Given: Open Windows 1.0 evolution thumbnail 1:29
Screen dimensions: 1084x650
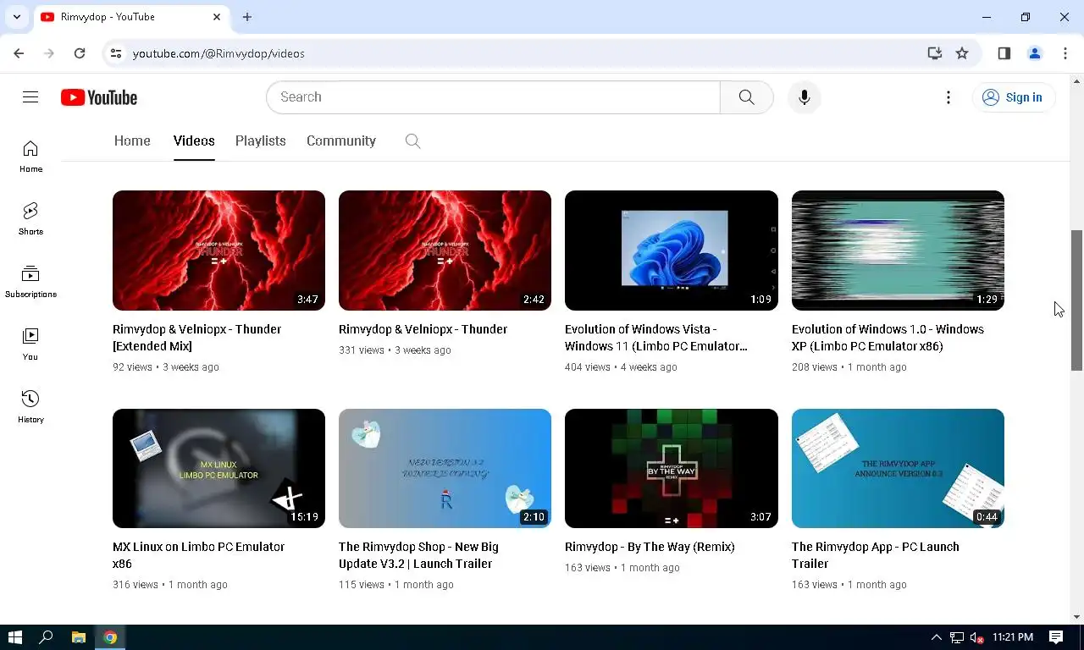Looking at the screenshot, I should click(898, 251).
